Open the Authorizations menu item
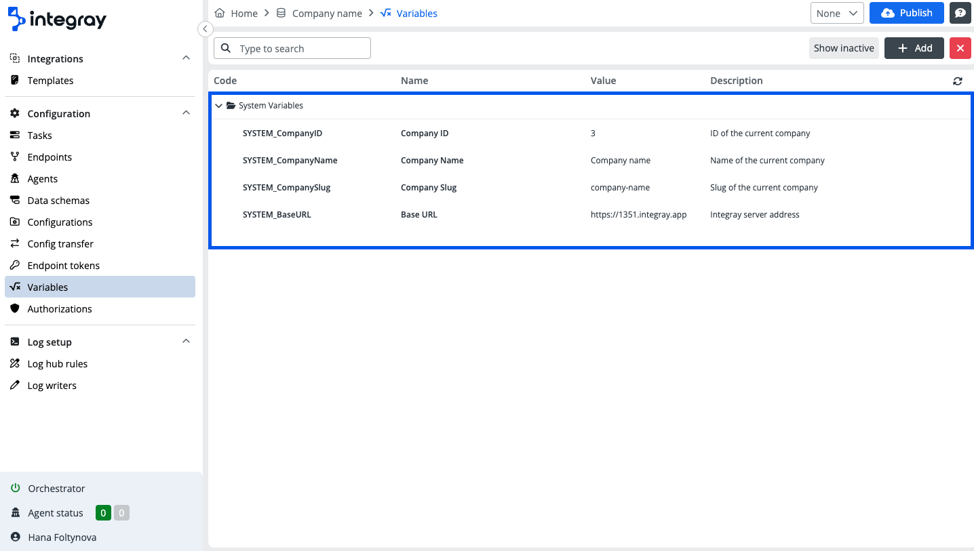 [60, 308]
